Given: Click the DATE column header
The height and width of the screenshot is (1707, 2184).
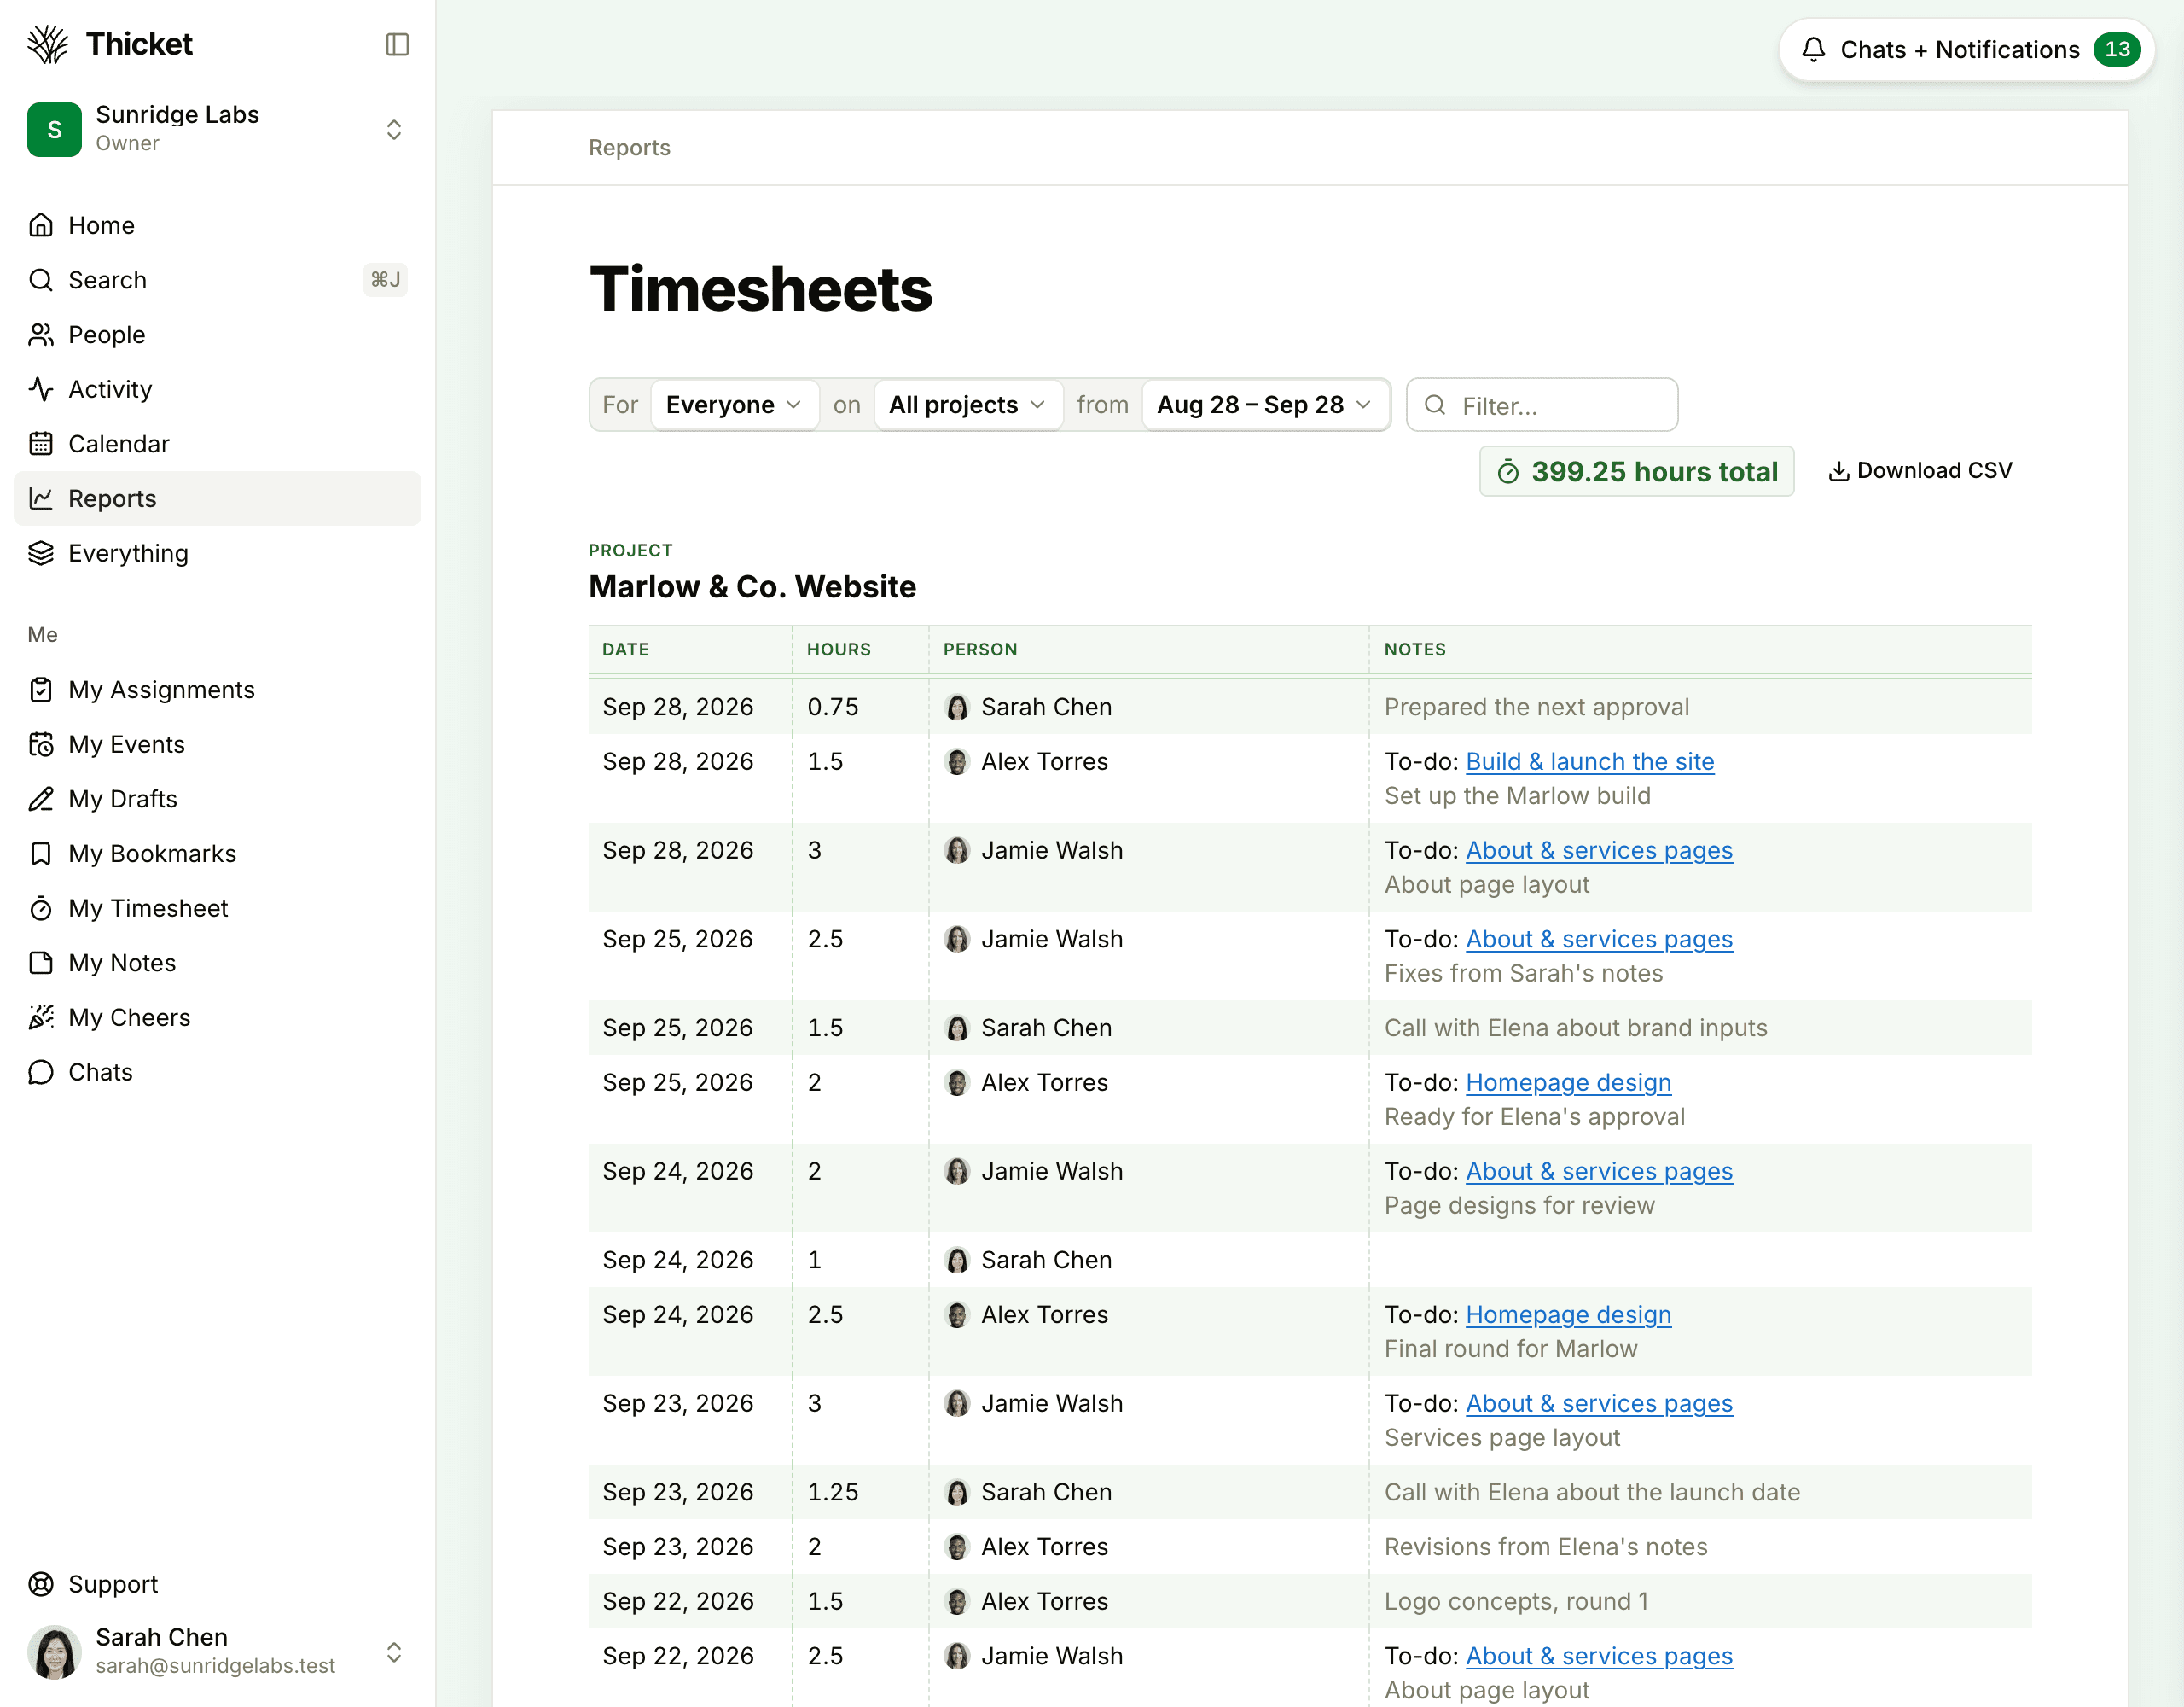Looking at the screenshot, I should point(625,650).
